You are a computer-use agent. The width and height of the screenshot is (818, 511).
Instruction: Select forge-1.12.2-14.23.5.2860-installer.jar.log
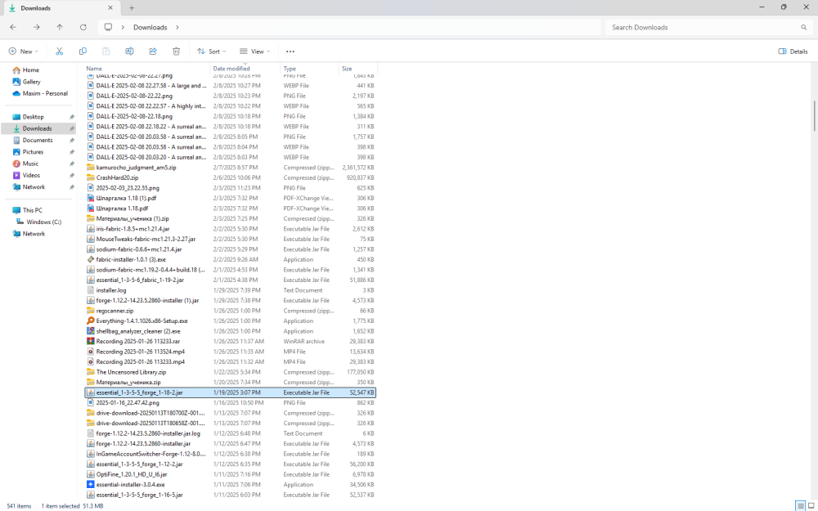pyautogui.click(x=230, y=433)
